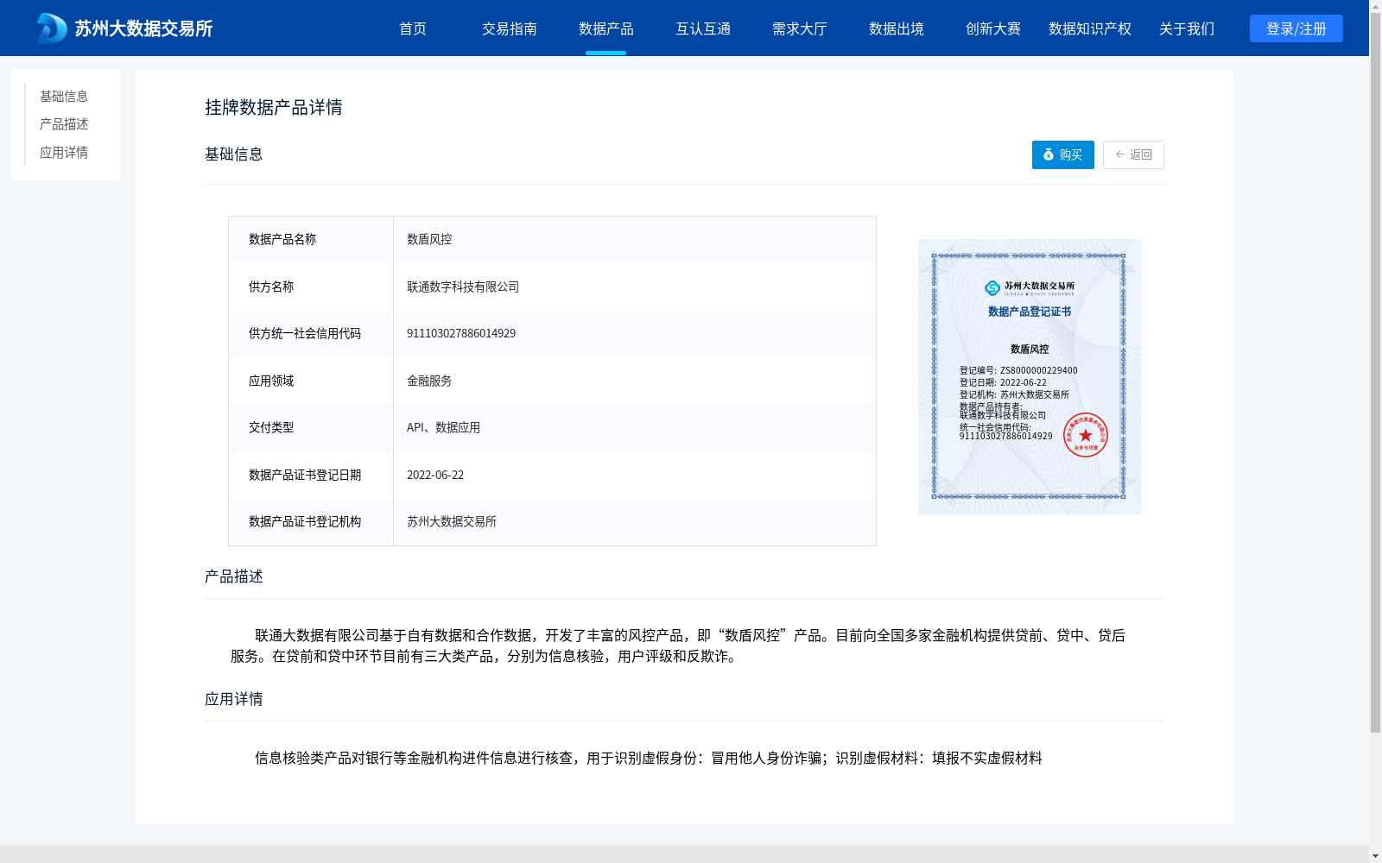Click the scrollbar up arrow
The height and width of the screenshot is (863, 1382).
tap(1375, 6)
